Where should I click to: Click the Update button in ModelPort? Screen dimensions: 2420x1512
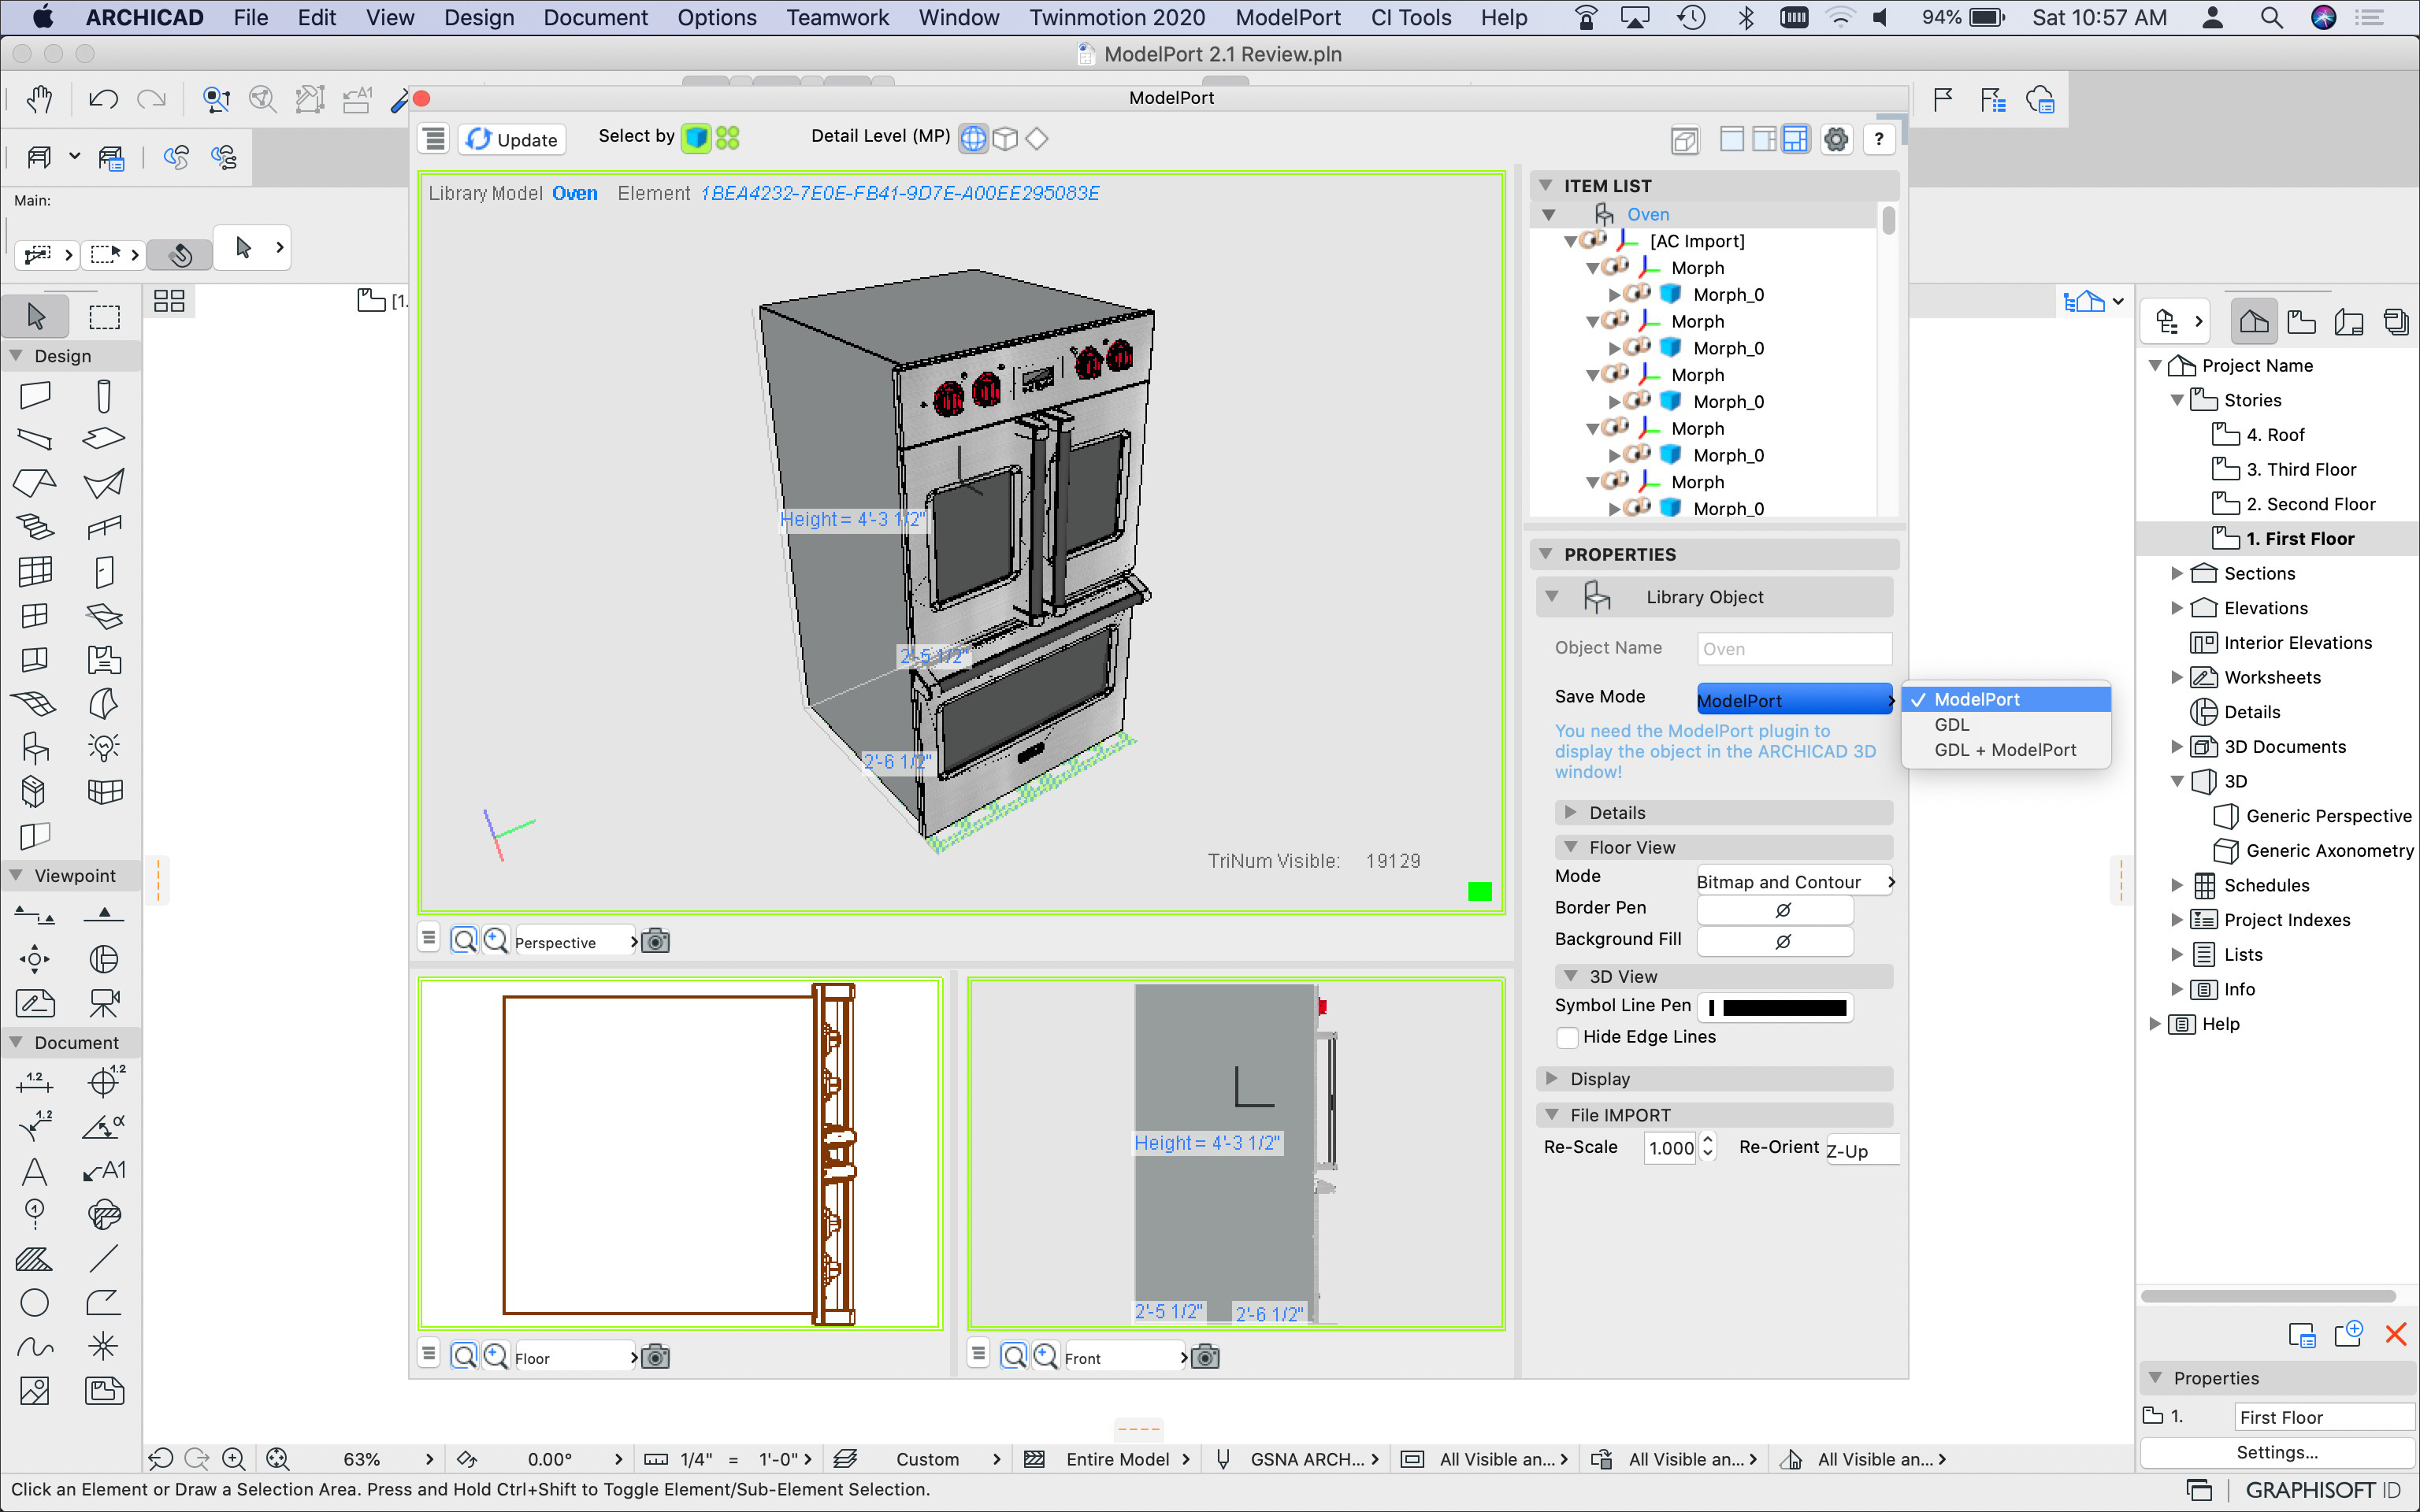[512, 139]
